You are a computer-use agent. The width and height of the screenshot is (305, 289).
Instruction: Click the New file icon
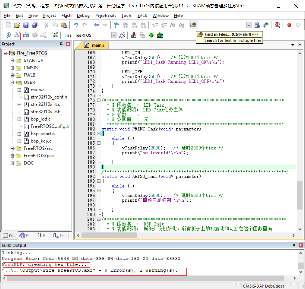(x=9, y=25)
